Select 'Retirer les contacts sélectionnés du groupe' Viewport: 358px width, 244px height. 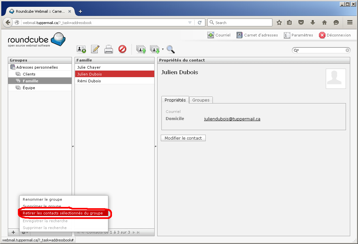click(62, 213)
